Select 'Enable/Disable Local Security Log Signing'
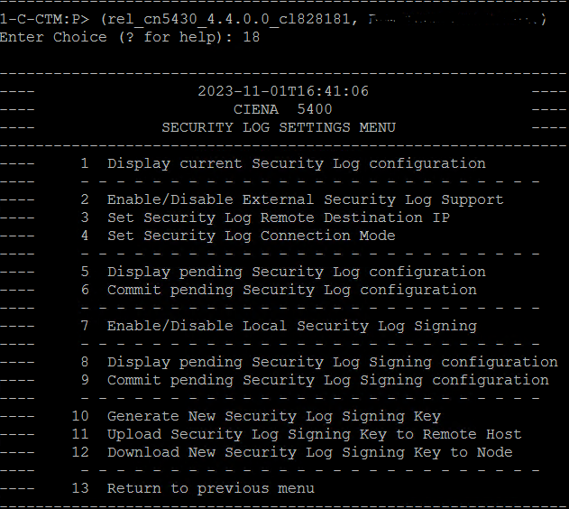Screen dimensions: 569x509 point(292,326)
